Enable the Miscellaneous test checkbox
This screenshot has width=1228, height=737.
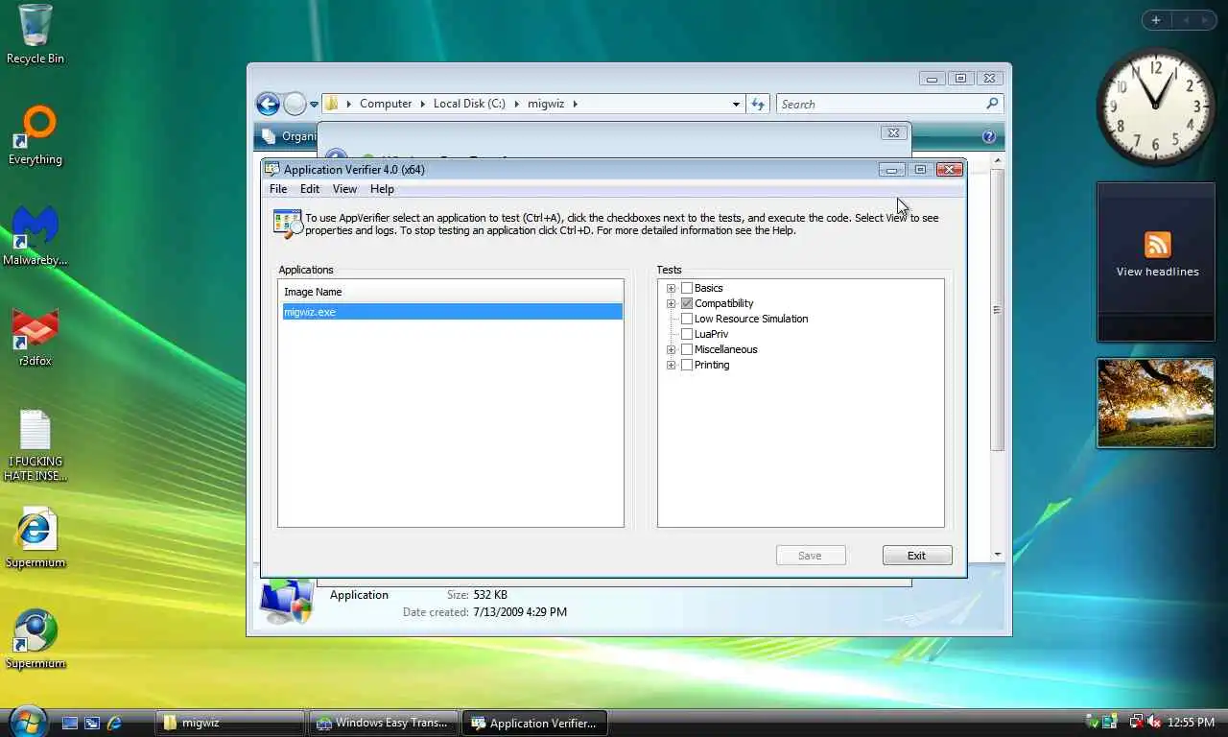click(687, 349)
